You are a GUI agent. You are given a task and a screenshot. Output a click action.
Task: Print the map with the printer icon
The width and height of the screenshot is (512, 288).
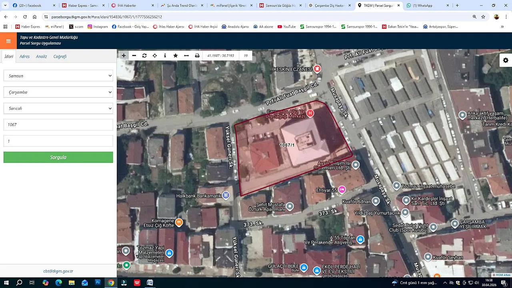pyautogui.click(x=197, y=56)
